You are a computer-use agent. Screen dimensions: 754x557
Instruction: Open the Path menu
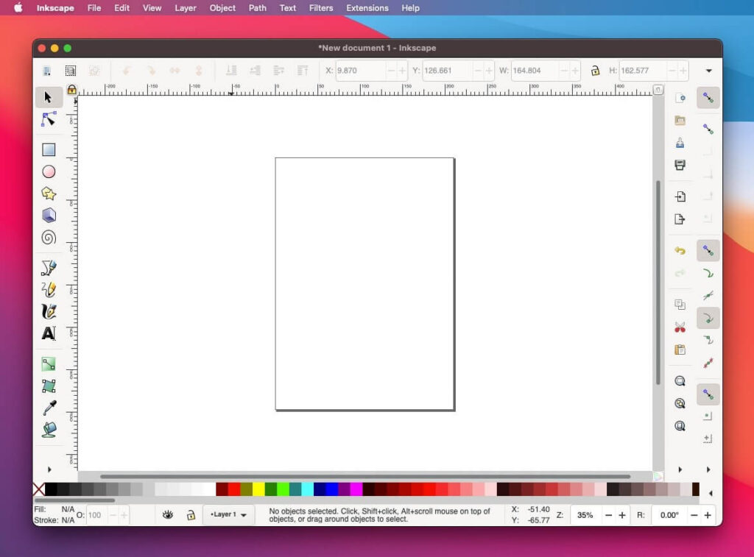(257, 8)
